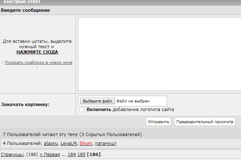Screen dimensions: 241x166
Task: Click the Страницы: page jump link
Action: click(12, 155)
